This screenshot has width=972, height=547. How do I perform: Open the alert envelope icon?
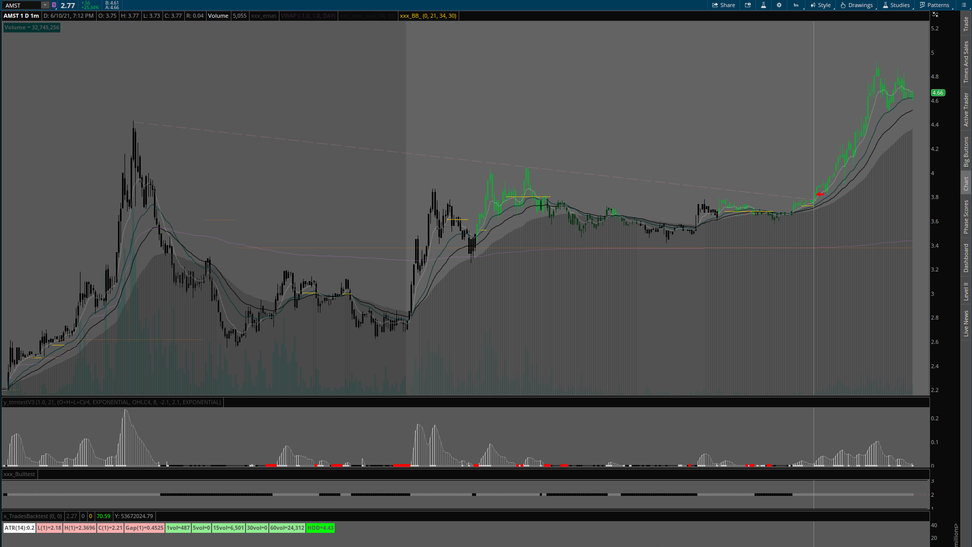[x=748, y=5]
